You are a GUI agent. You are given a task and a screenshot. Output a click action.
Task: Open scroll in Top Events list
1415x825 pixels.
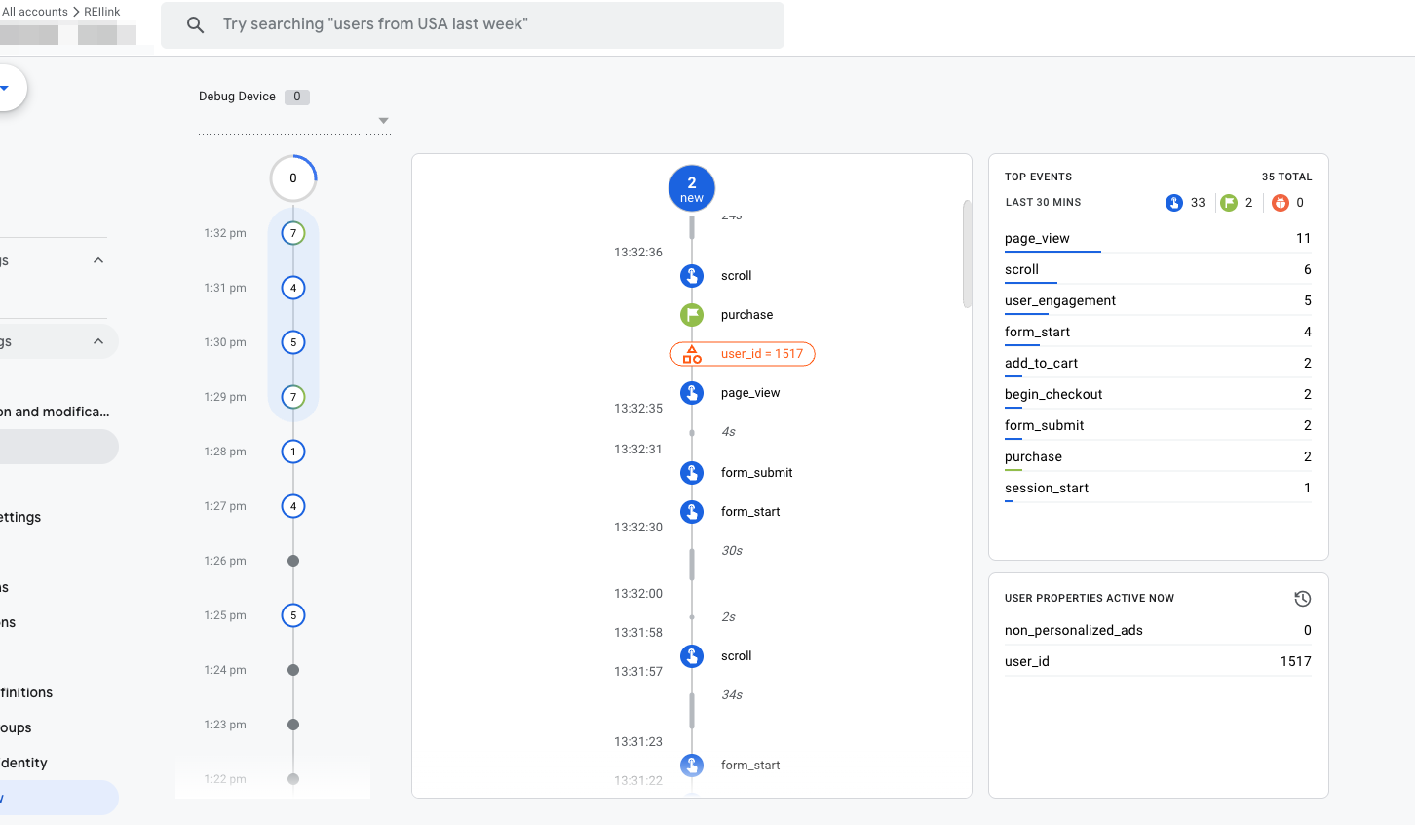(1158, 270)
